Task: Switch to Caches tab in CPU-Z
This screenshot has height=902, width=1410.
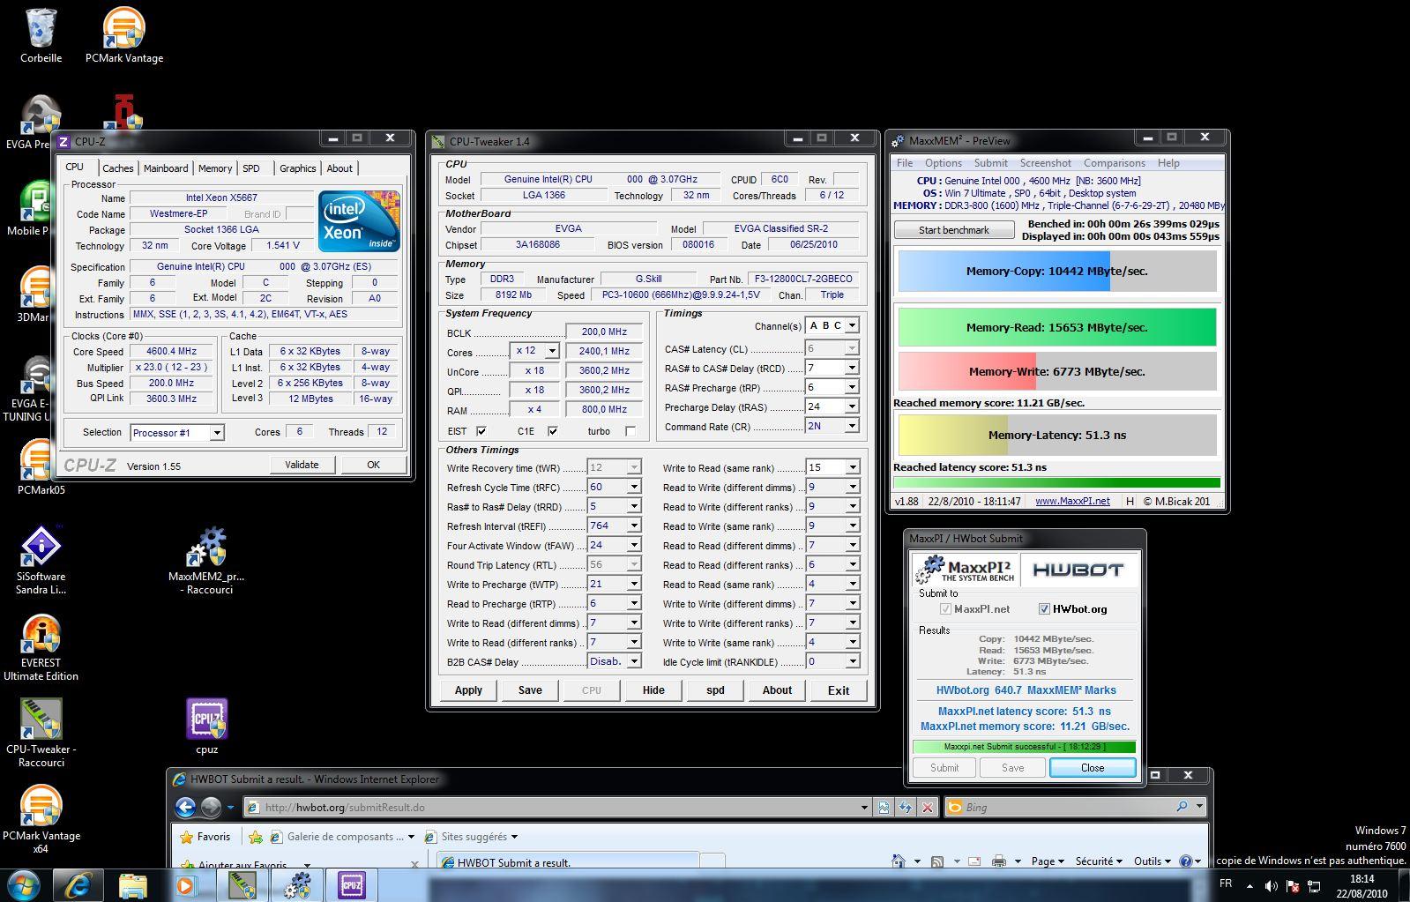Action: click(117, 168)
